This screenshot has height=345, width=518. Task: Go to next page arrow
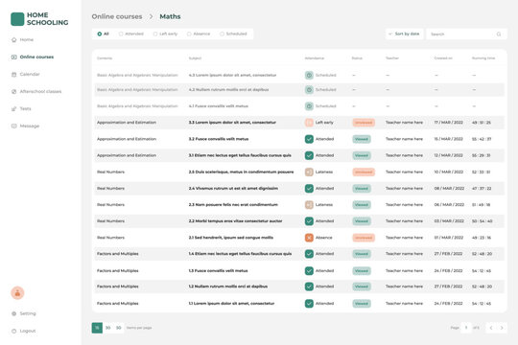point(502,328)
